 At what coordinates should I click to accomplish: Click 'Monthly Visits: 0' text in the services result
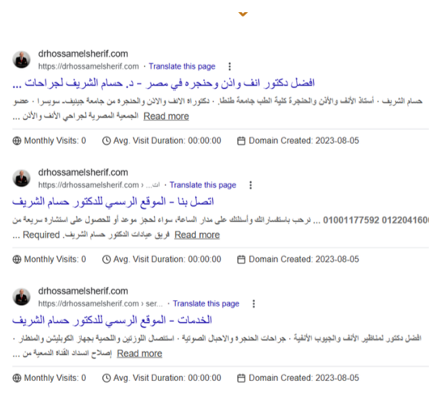tap(55, 378)
